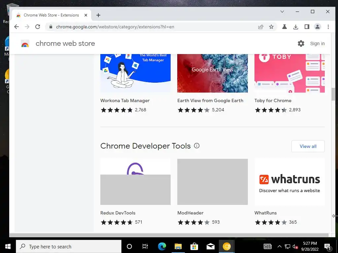Viewport: 338px width, 253px height.
Task: Select the Chrome Web Store - Extensions tab
Action: (x=51, y=15)
